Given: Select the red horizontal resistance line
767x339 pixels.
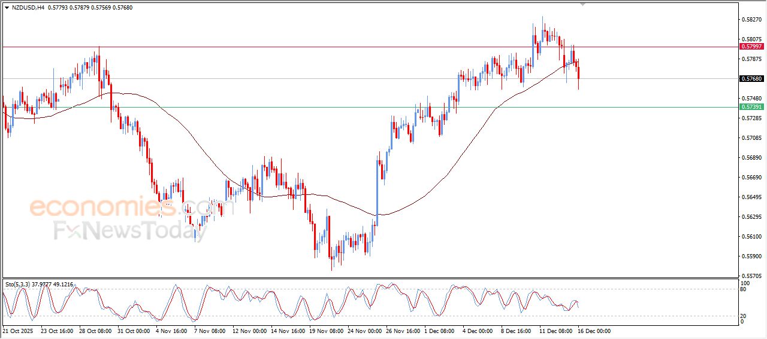Looking at the screenshot, I should [x=360, y=47].
